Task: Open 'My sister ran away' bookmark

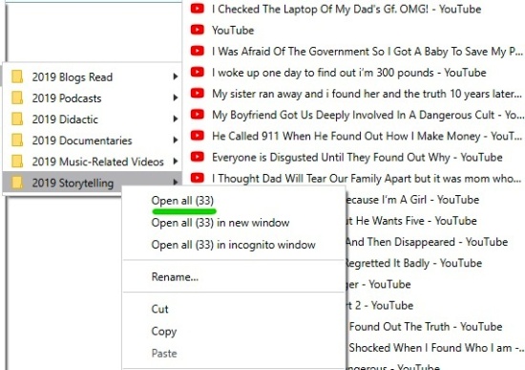Action: pyautogui.click(x=367, y=94)
